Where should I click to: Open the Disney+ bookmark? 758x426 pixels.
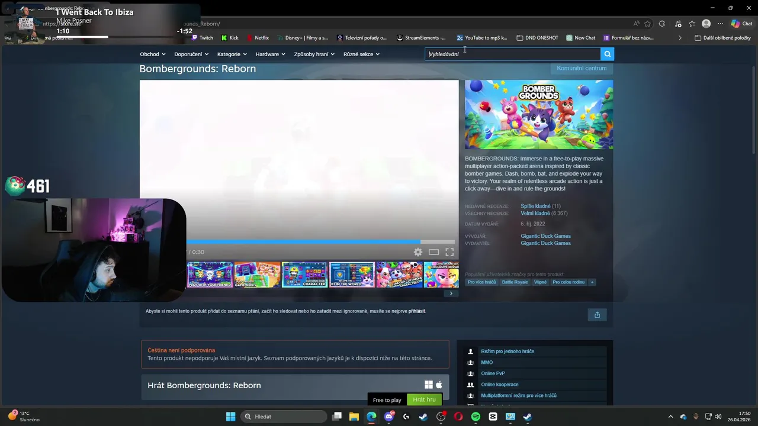[302, 38]
